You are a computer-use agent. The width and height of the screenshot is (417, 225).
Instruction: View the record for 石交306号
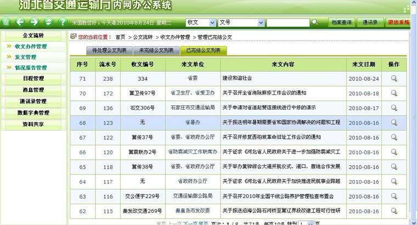coord(394,108)
